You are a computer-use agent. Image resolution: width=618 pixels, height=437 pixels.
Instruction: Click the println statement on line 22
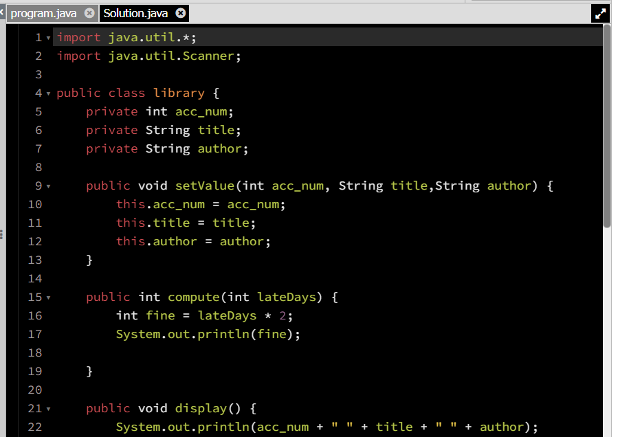click(x=327, y=427)
